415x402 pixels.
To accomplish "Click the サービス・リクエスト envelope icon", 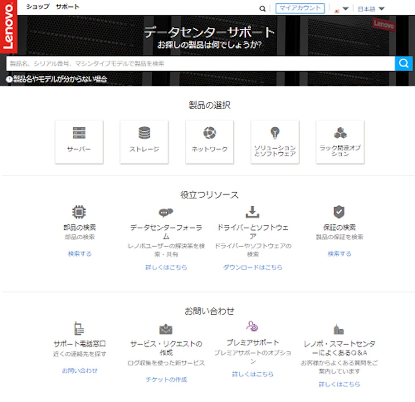I will point(166,329).
